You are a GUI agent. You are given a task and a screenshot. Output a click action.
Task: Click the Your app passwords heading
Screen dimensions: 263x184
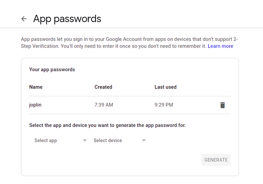coord(52,70)
